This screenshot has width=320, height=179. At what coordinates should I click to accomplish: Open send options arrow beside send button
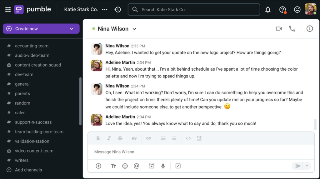point(307,166)
